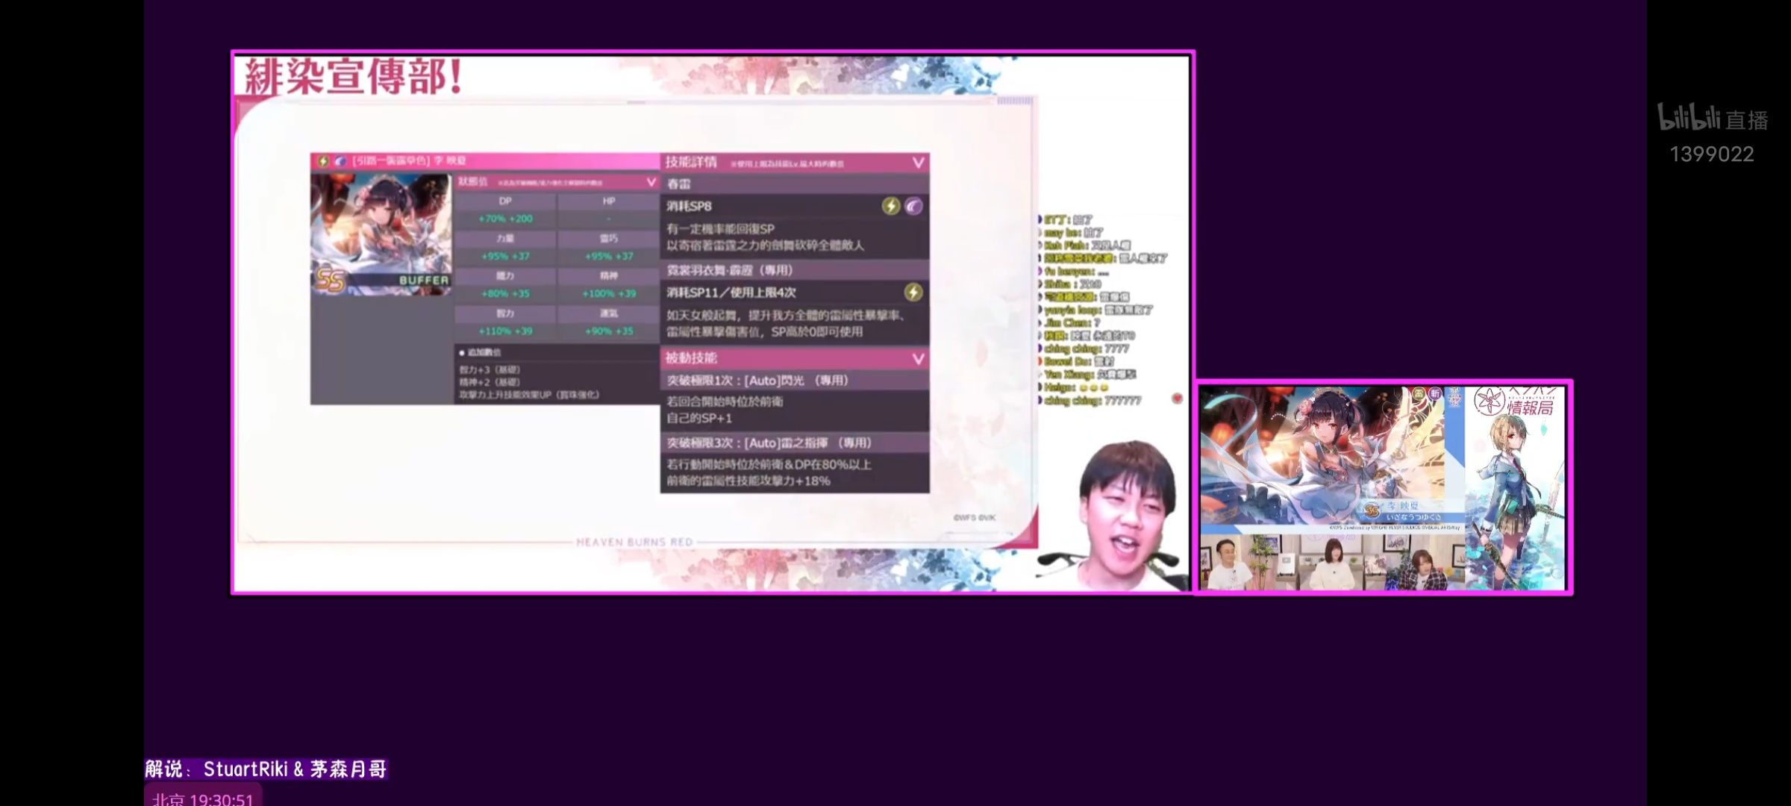Click the studio hosts video feed
This screenshot has width=1791, height=806.
pos(1332,562)
